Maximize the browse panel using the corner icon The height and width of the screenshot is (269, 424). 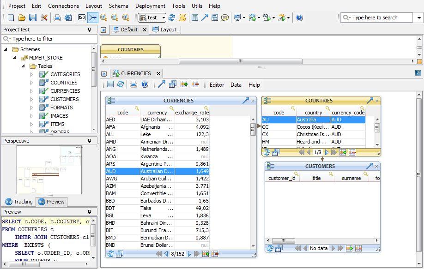[x=418, y=73]
